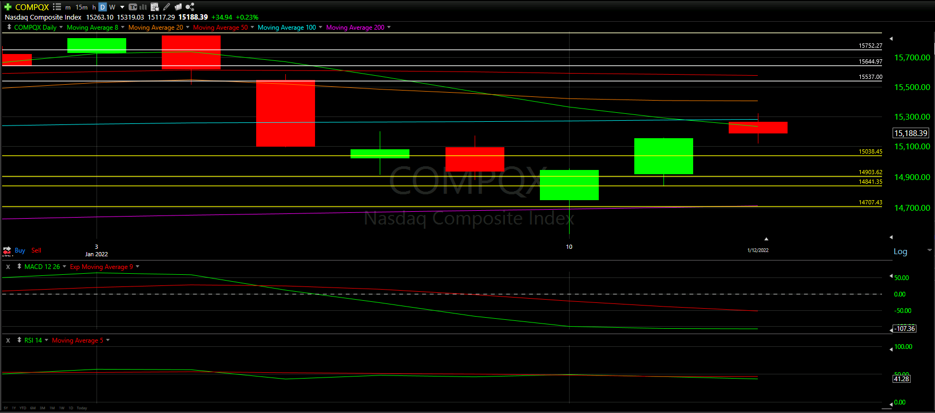Screen dimensions: 935x413
Task: Open Exp Moving Average 9 dropdown
Action: 137,266
